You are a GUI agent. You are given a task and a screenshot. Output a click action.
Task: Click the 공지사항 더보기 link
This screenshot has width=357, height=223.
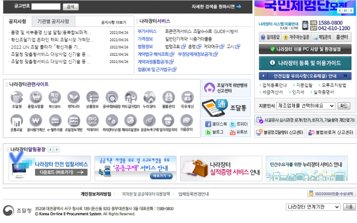click(113, 22)
